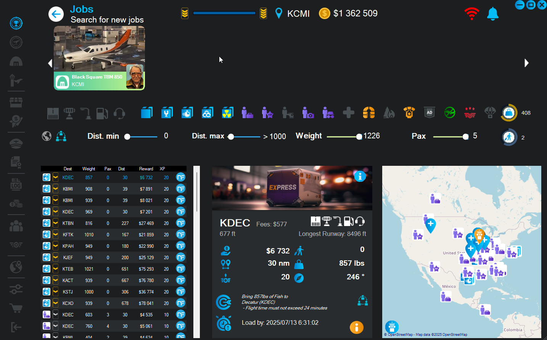Open the hangar sidebar icon
Image resolution: width=547 pixels, height=340 pixels.
(16, 61)
